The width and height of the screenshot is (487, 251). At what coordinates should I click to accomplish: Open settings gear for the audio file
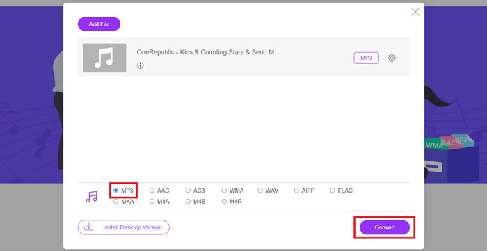(392, 58)
